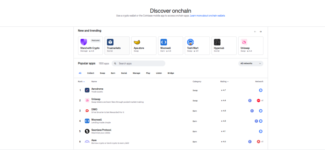This screenshot has height=150, width=325.
Task: Click the Toshi Mart cat icon
Action: [x=190, y=42]
